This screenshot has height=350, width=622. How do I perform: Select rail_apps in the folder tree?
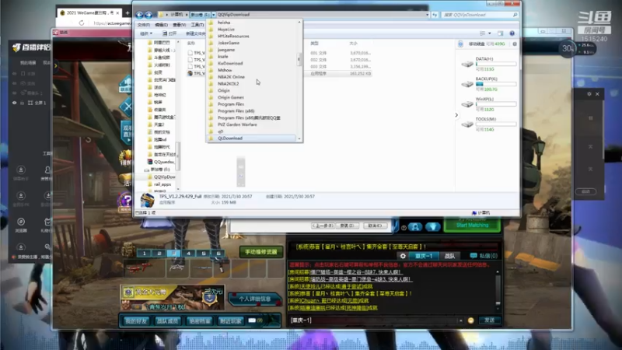tap(162, 184)
